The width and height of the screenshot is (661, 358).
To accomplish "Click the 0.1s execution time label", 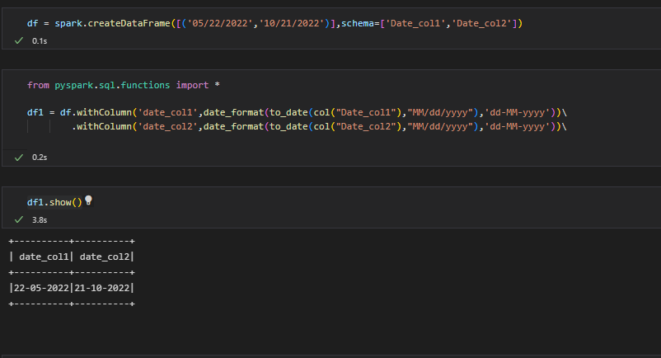I will (x=40, y=41).
